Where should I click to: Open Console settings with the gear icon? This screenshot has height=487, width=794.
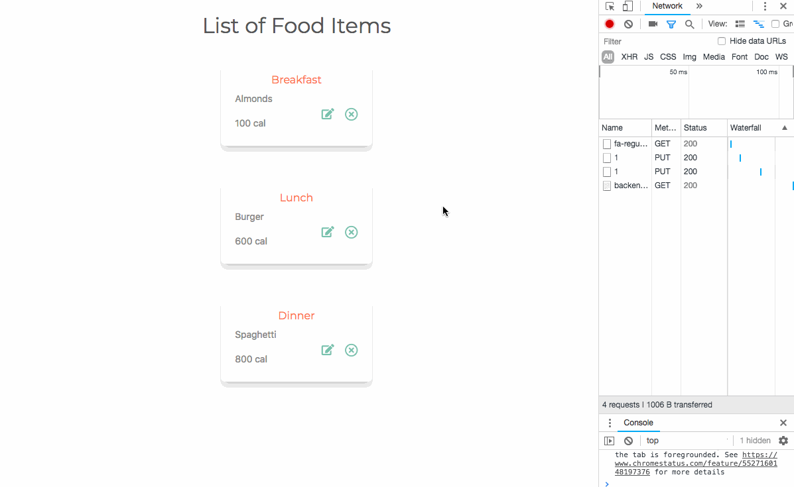pos(783,440)
